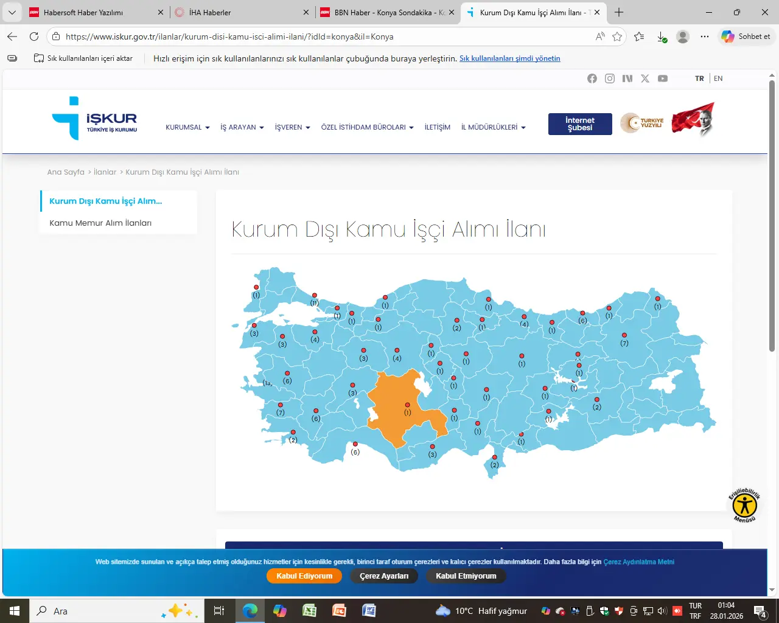
Task: Switch site language to EN
Action: (718, 78)
